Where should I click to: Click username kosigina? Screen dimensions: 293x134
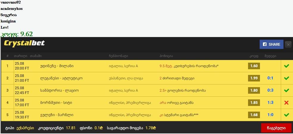[x=8, y=21]
